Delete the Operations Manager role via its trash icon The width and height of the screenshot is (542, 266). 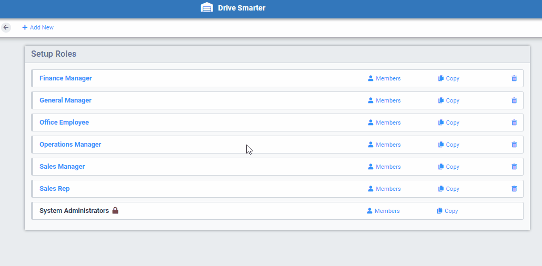[514, 145]
